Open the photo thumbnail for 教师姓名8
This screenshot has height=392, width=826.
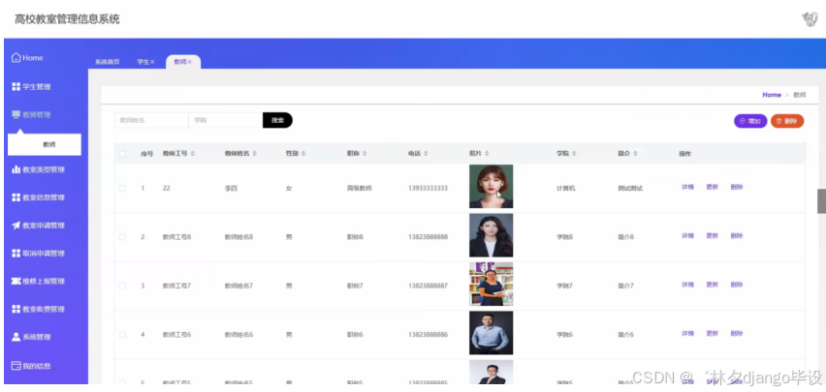tap(491, 235)
